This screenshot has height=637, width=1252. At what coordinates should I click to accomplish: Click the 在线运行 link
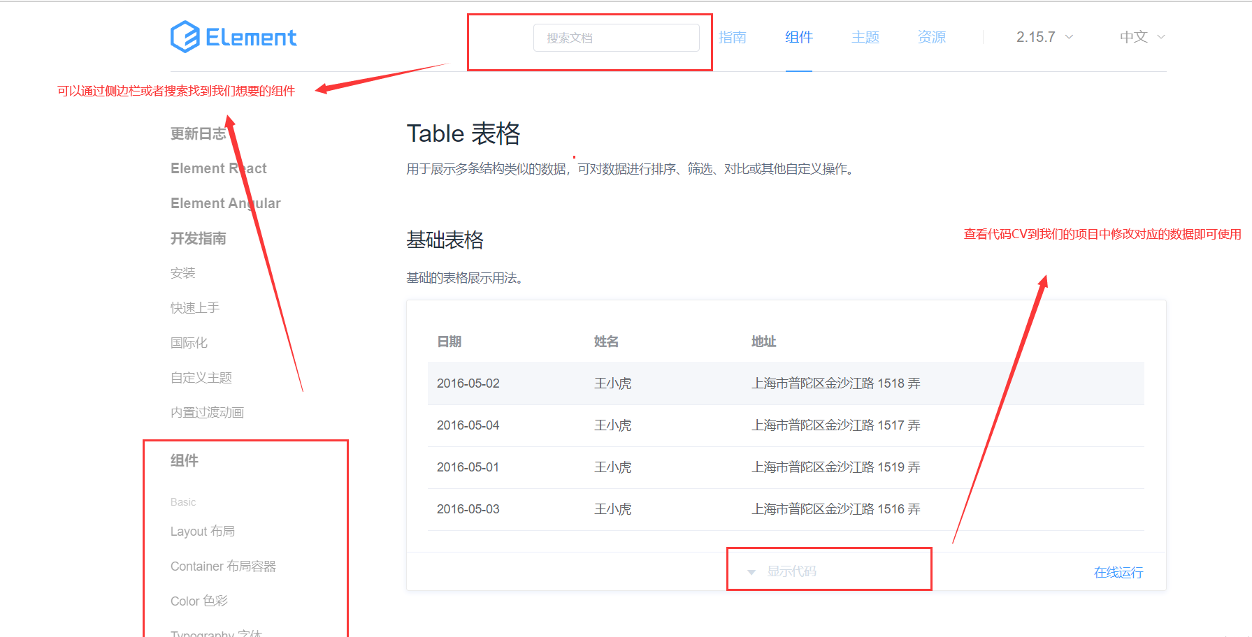point(1117,571)
